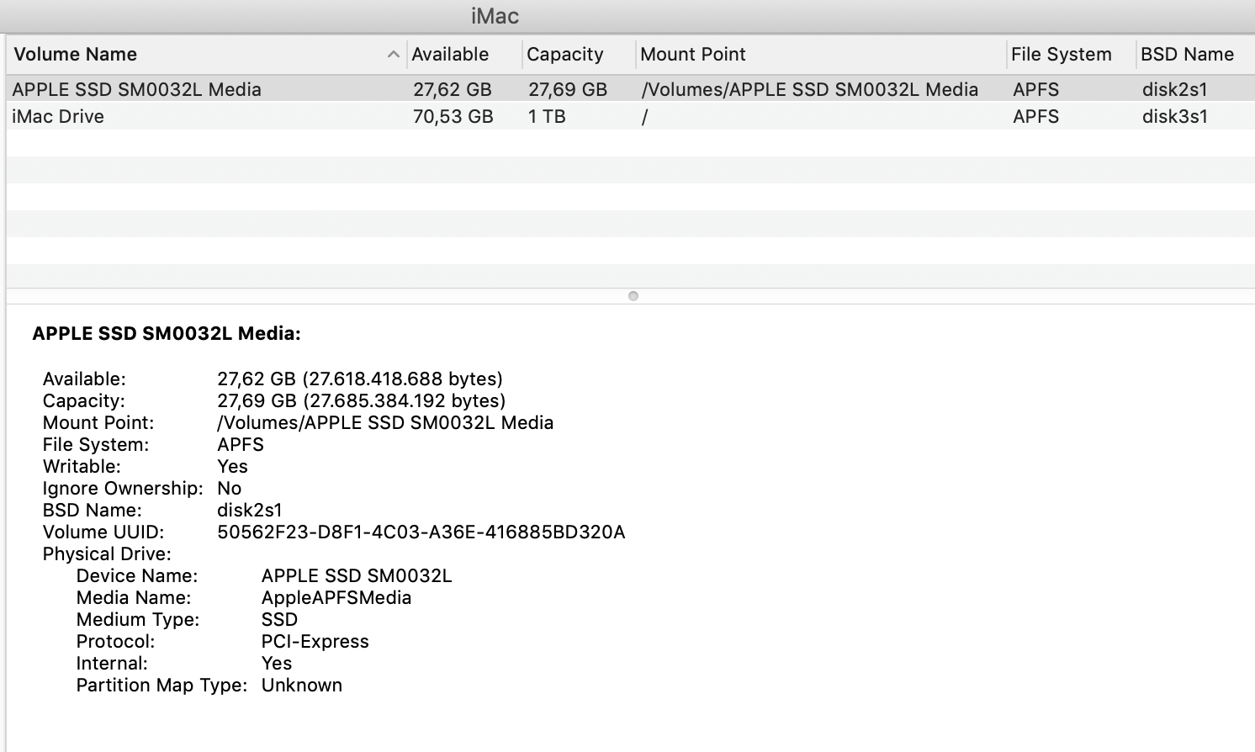Click the 27,62 GB available cell
The width and height of the screenshot is (1255, 752).
click(453, 89)
